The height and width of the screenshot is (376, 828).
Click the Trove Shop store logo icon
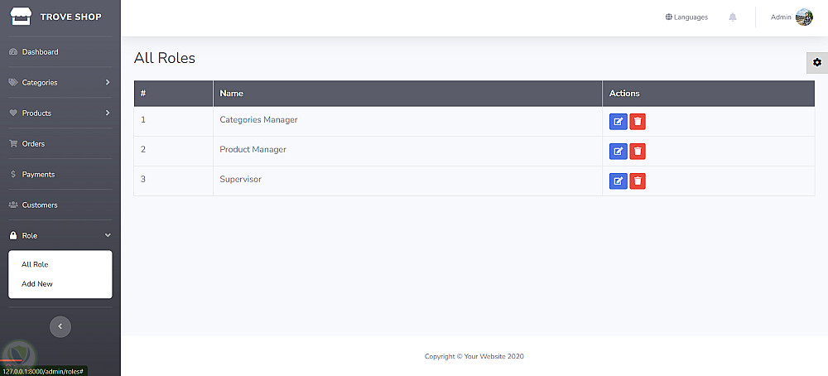pyautogui.click(x=20, y=17)
